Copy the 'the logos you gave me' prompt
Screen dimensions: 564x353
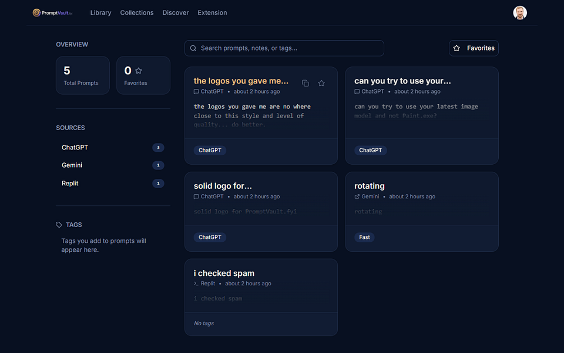coord(305,83)
